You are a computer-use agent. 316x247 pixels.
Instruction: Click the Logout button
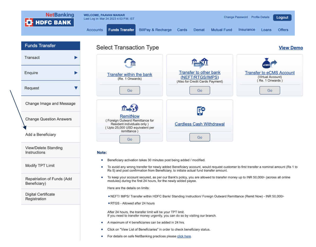[x=282, y=17]
